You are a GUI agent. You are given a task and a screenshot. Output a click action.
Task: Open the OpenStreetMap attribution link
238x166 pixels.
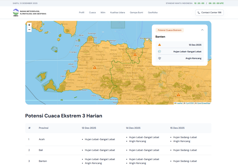203,103
